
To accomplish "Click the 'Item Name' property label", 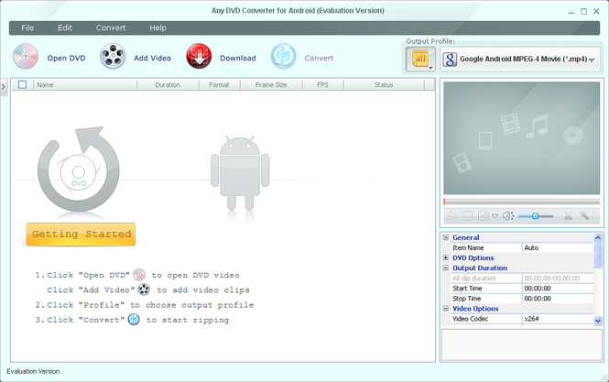I will (x=468, y=247).
